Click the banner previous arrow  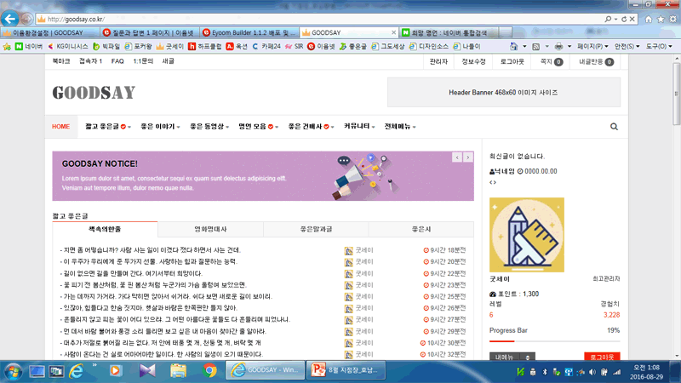tap(457, 157)
